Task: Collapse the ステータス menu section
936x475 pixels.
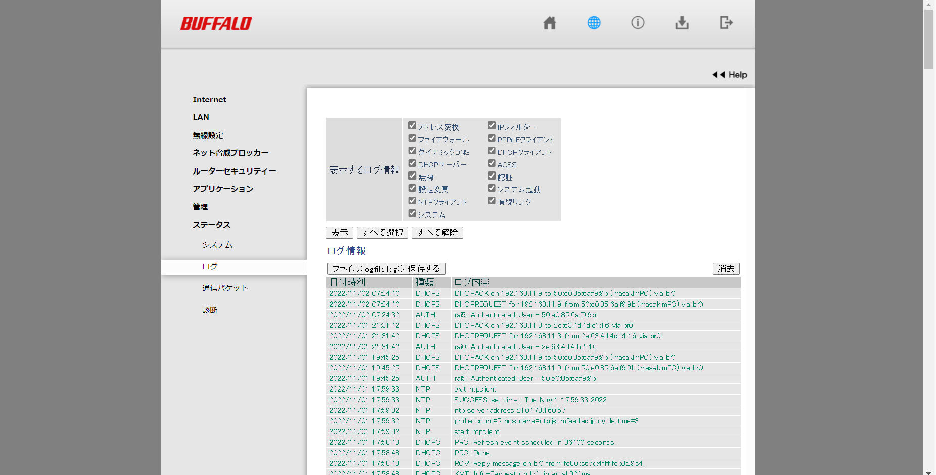Action: pyautogui.click(x=211, y=225)
